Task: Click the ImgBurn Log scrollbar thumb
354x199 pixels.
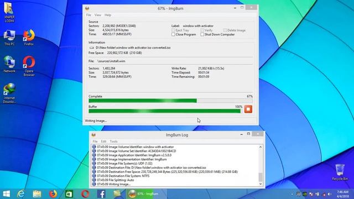Action: [261, 177]
